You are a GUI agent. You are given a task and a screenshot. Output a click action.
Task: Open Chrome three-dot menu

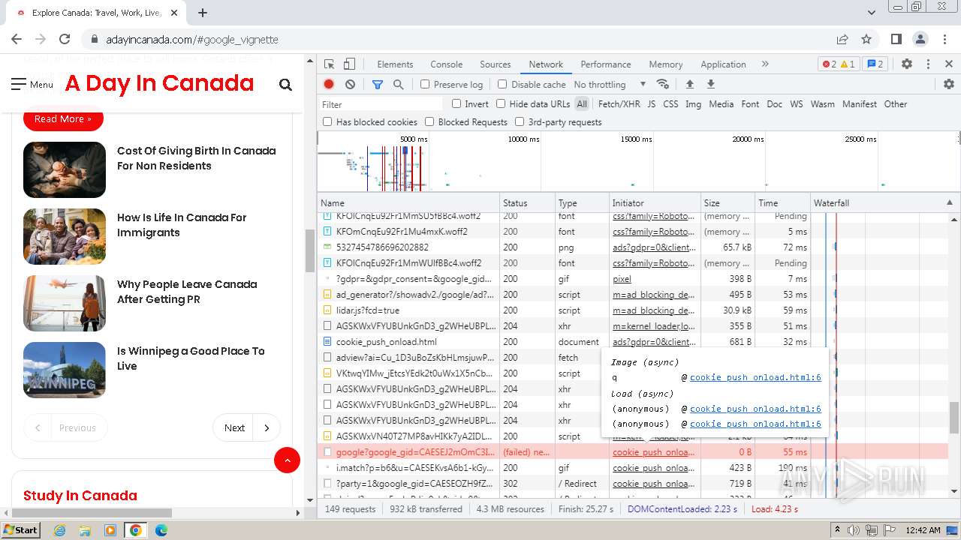click(944, 40)
